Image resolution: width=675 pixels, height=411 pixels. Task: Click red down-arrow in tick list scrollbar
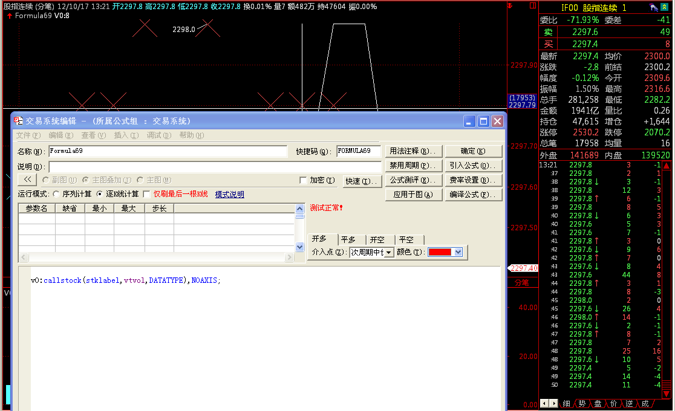(666, 393)
